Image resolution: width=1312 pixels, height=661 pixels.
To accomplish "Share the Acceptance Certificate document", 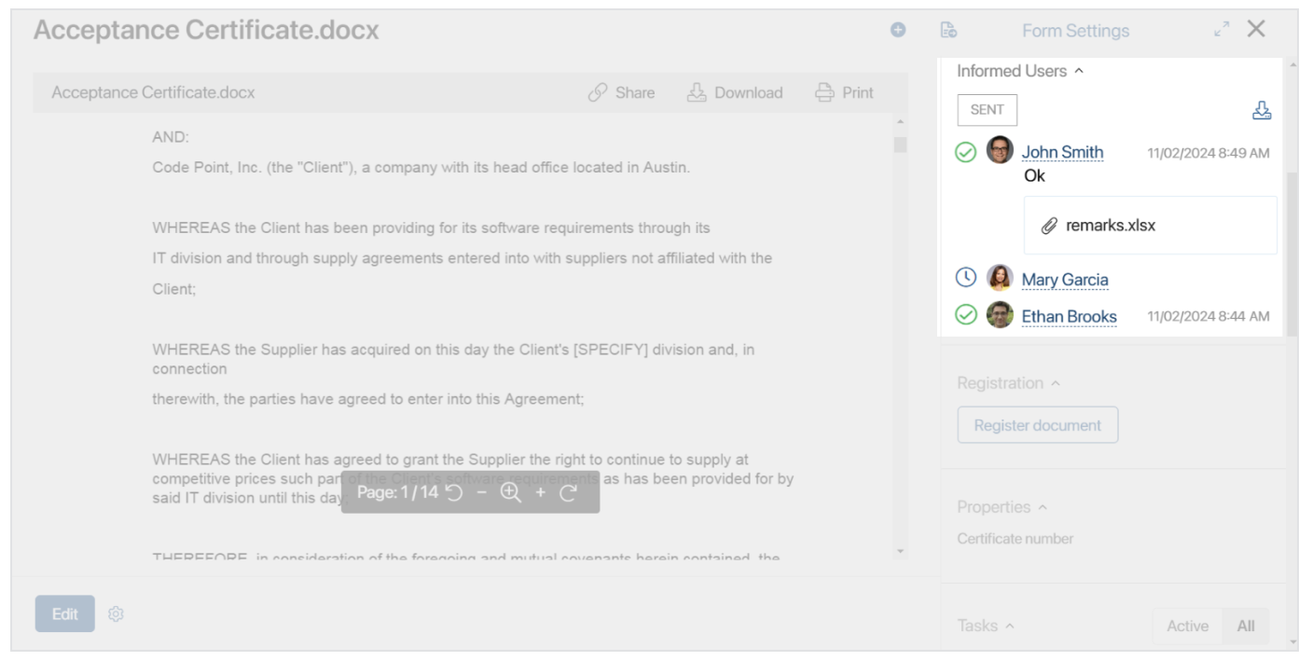I will [x=622, y=92].
